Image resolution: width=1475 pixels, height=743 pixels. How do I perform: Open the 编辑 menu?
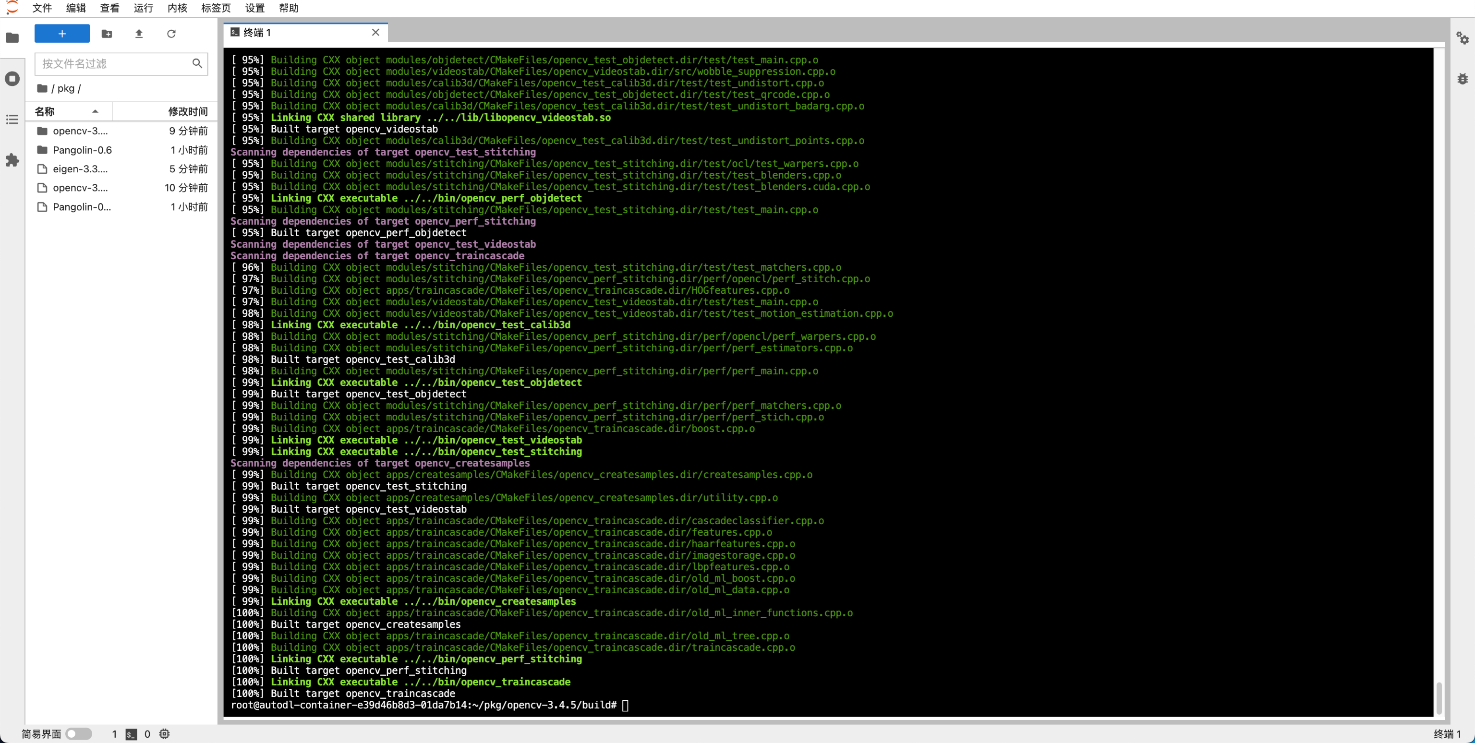(76, 8)
